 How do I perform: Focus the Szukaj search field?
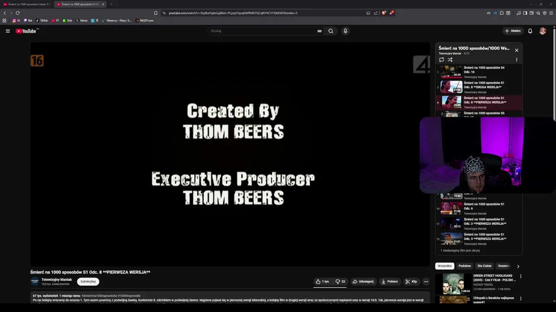263,31
